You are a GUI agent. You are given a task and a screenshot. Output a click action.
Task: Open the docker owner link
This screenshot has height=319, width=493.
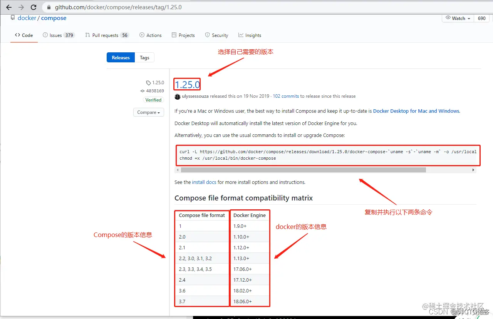[27, 18]
